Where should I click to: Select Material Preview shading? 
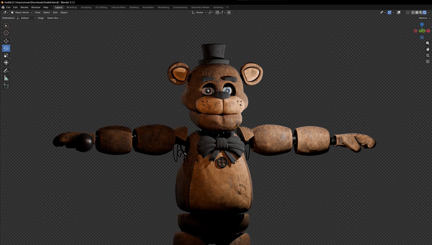point(421,13)
